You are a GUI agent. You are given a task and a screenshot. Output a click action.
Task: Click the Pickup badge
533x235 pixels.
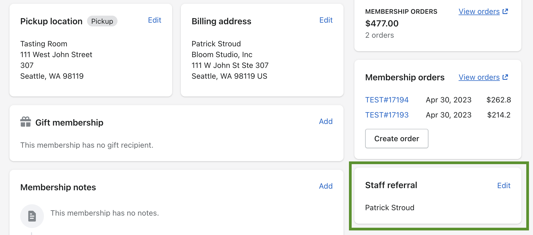click(102, 21)
